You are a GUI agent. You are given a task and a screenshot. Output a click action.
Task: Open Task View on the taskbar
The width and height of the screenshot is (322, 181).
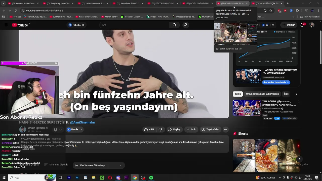(x=60, y=178)
